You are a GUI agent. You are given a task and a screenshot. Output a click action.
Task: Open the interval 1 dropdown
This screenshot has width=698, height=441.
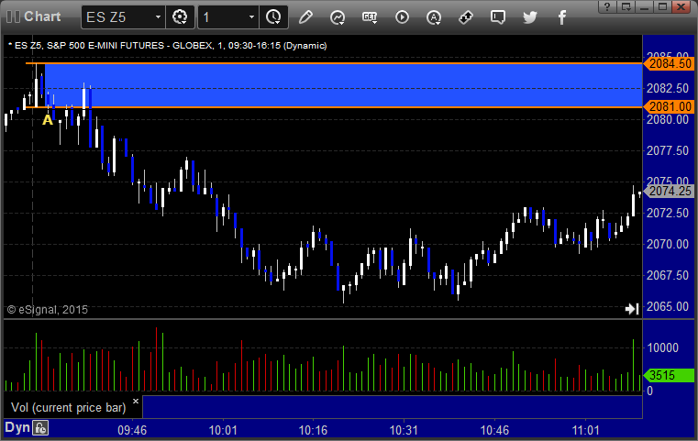pos(251,17)
